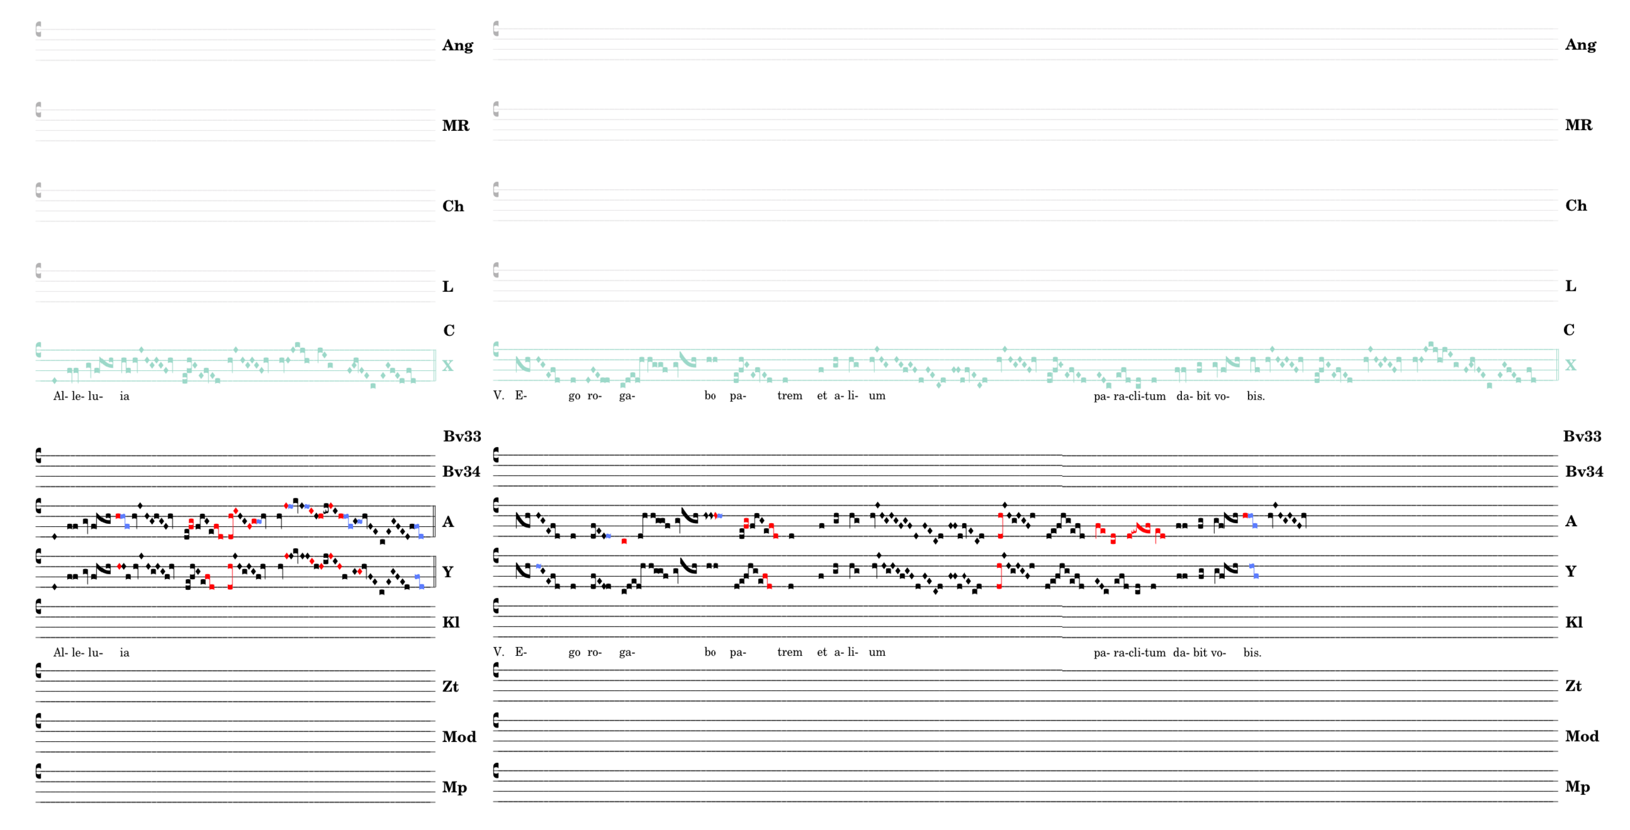Click the C clef of the verse Mp staff

point(496,771)
